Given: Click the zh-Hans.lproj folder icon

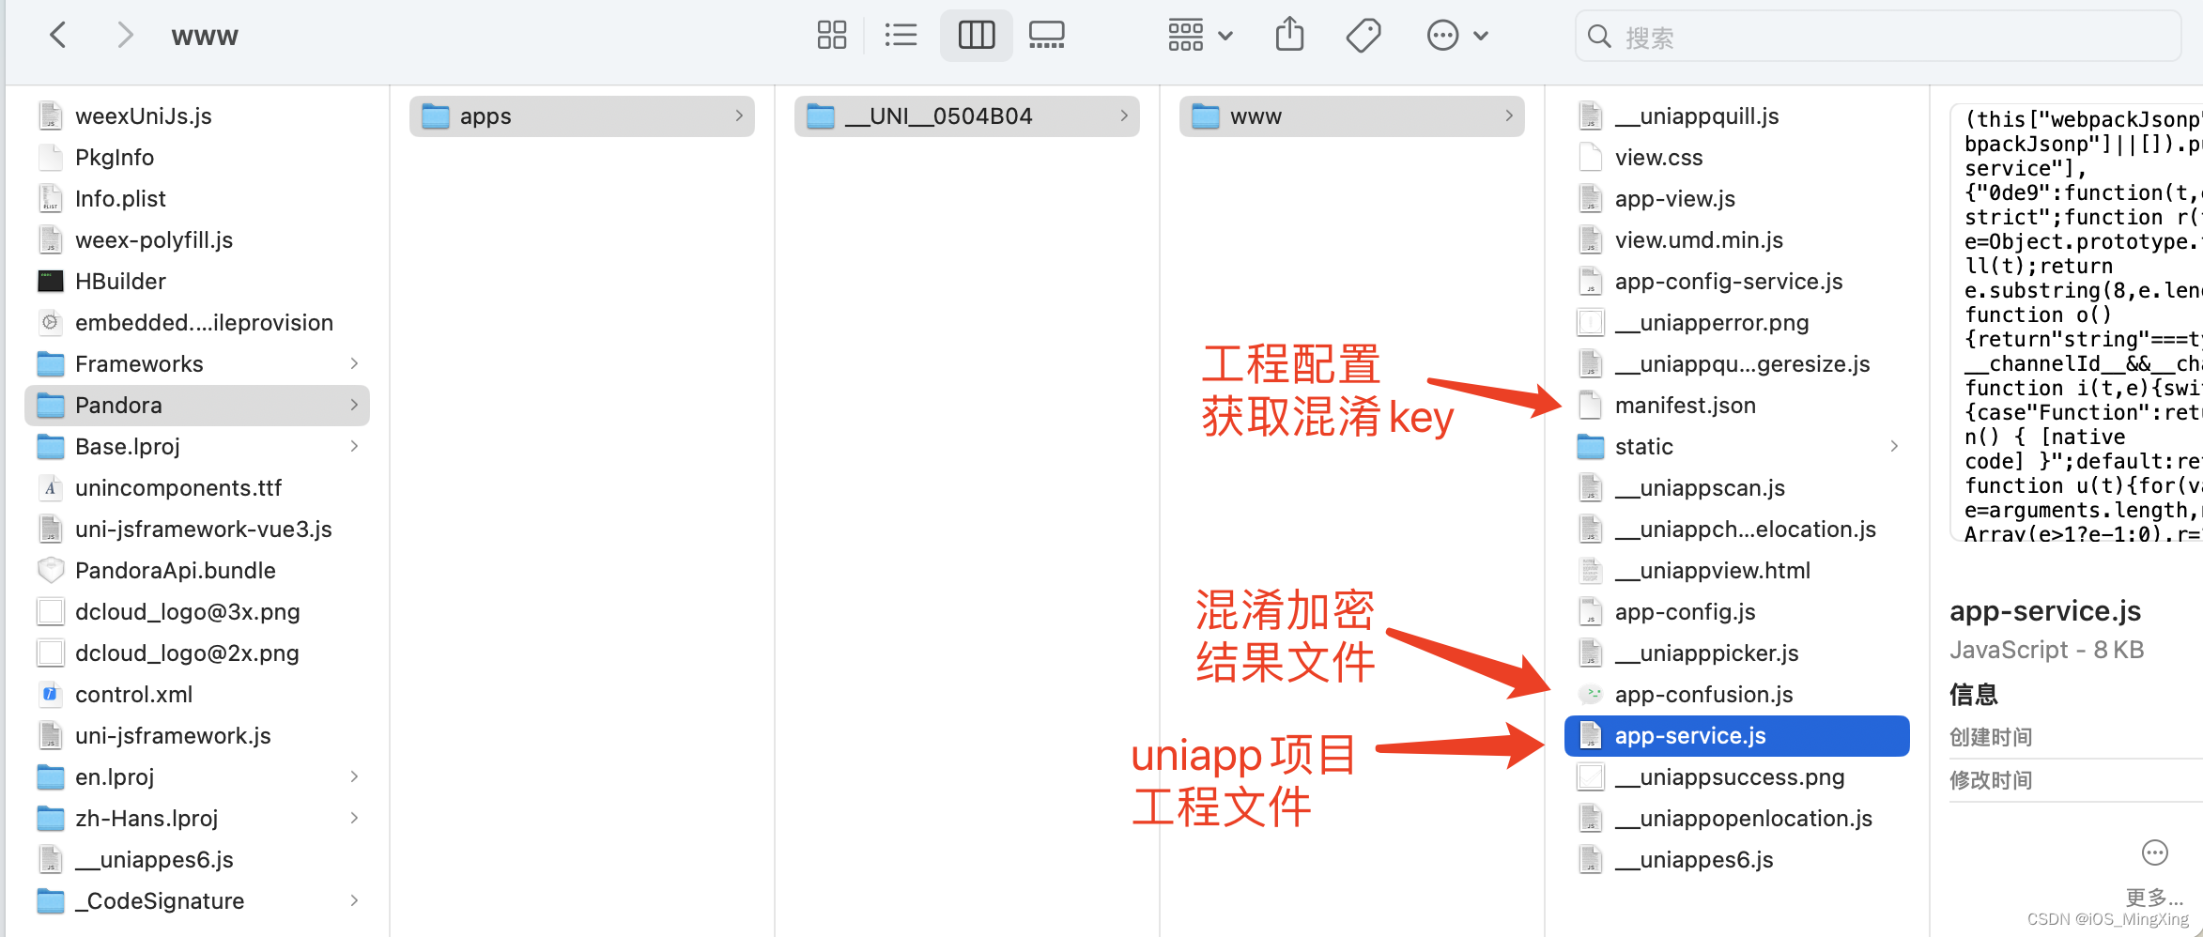Looking at the screenshot, I should (x=51, y=819).
